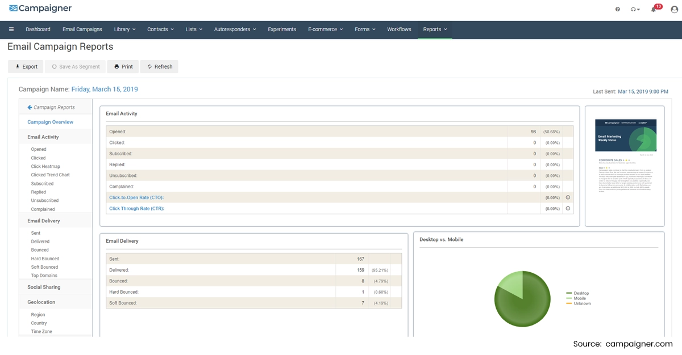The width and height of the screenshot is (682, 355).
Task: Expand the Contacts dropdown
Action: (x=161, y=29)
